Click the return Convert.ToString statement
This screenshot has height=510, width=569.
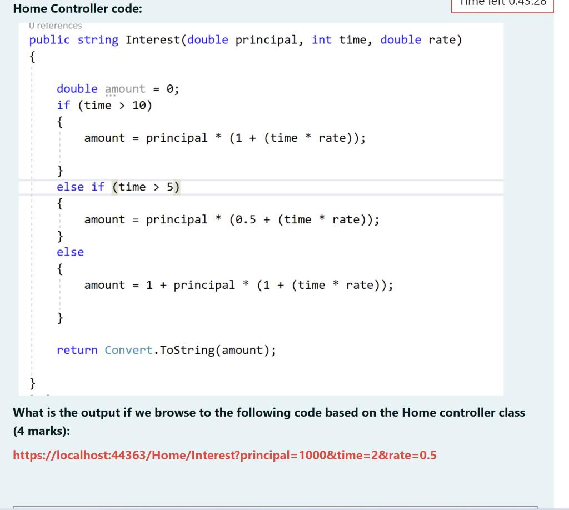coord(167,350)
